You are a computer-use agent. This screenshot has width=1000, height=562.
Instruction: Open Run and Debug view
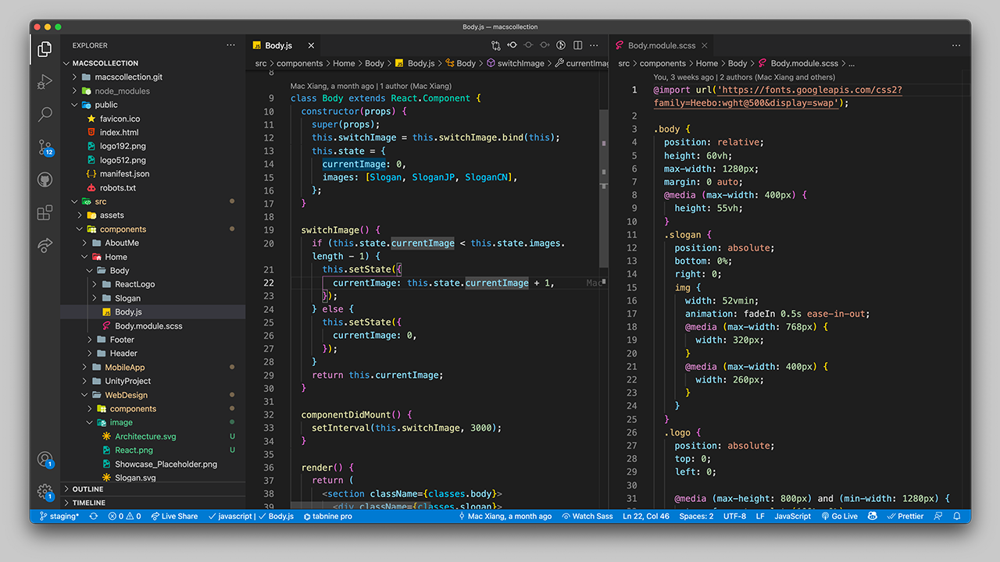[x=45, y=82]
